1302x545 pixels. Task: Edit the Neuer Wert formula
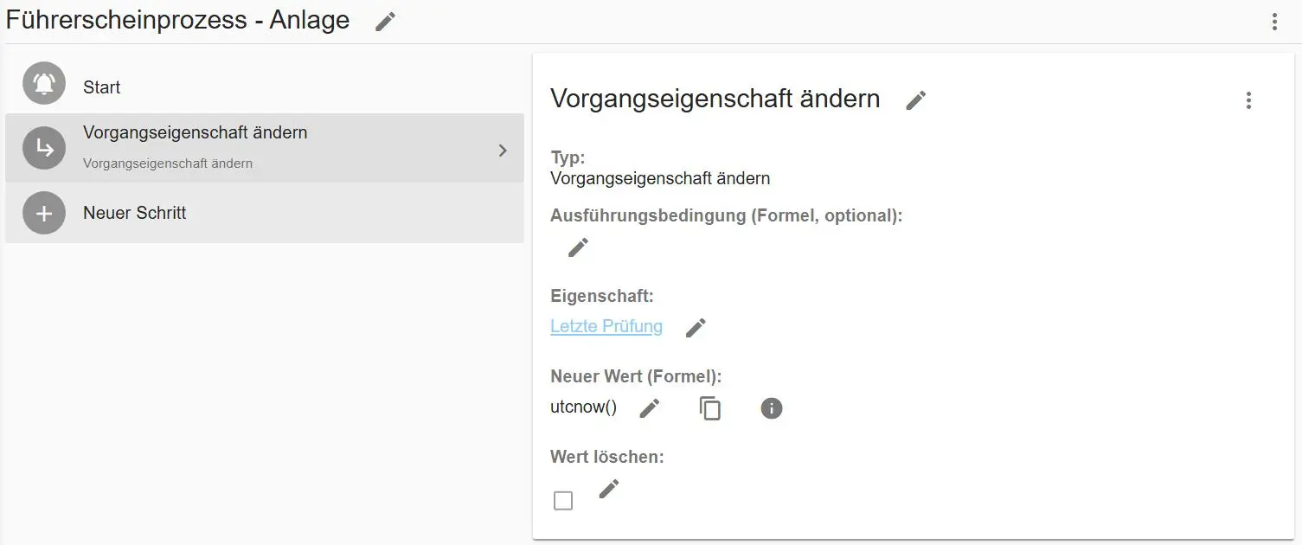click(650, 408)
